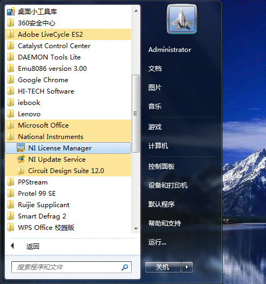Screen dimensions: 266x284
Task: Click the iebook entry text
Action: [29, 103]
